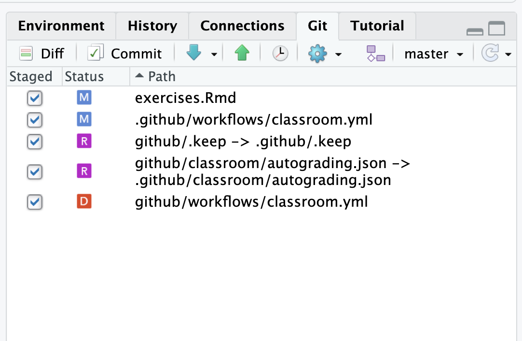The height and width of the screenshot is (341, 522).
Task: Maximize the Git pane
Action: coord(497,28)
